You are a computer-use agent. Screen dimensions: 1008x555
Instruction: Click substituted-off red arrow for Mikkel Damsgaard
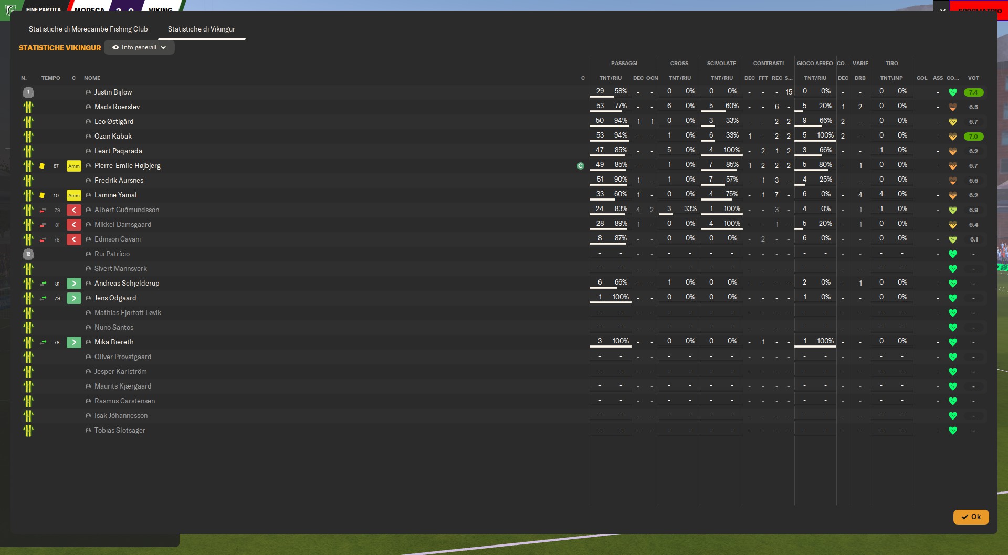point(74,225)
